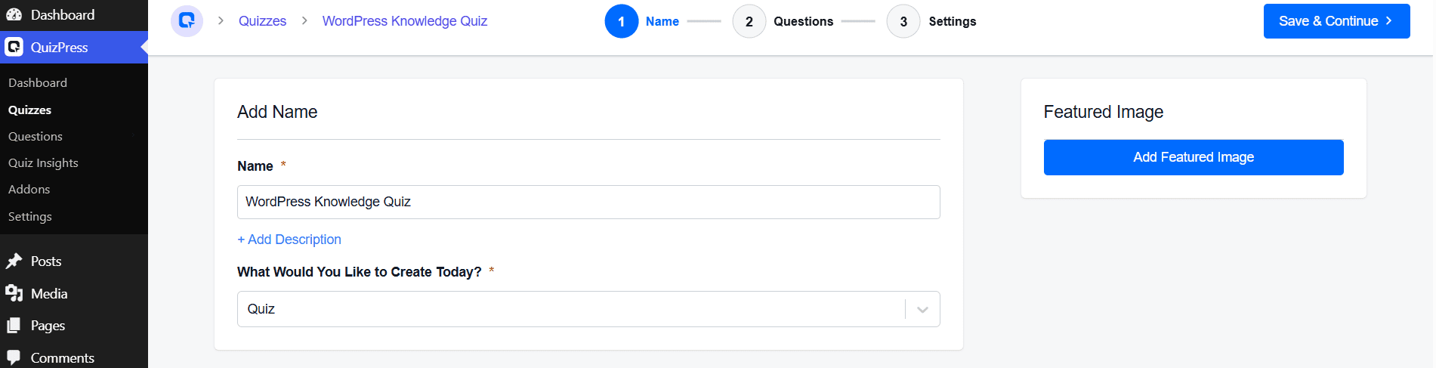Click the Comments bubble icon
Image resolution: width=1436 pixels, height=368 pixels.
pyautogui.click(x=14, y=357)
